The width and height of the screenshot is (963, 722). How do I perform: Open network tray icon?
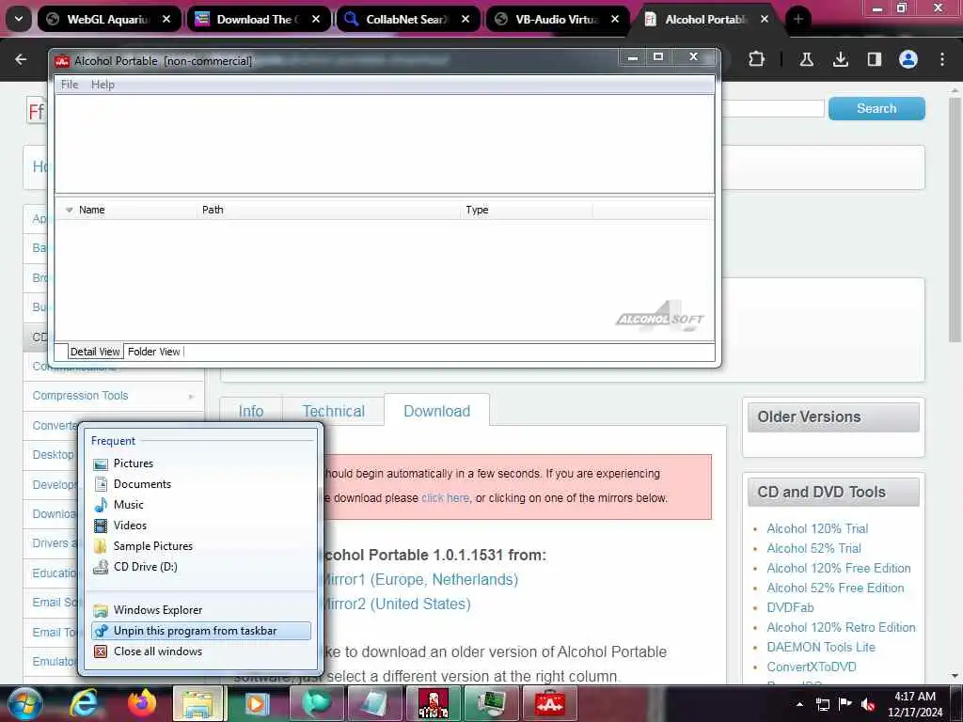point(822,704)
